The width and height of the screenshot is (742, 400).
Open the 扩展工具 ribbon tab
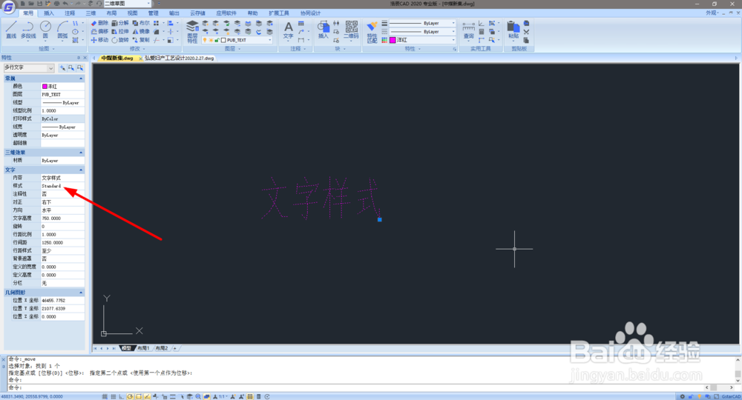(x=279, y=13)
